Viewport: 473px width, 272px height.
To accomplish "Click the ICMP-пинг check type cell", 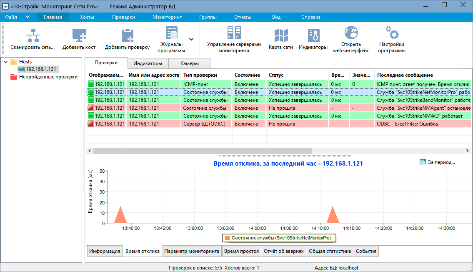I will (206, 84).
